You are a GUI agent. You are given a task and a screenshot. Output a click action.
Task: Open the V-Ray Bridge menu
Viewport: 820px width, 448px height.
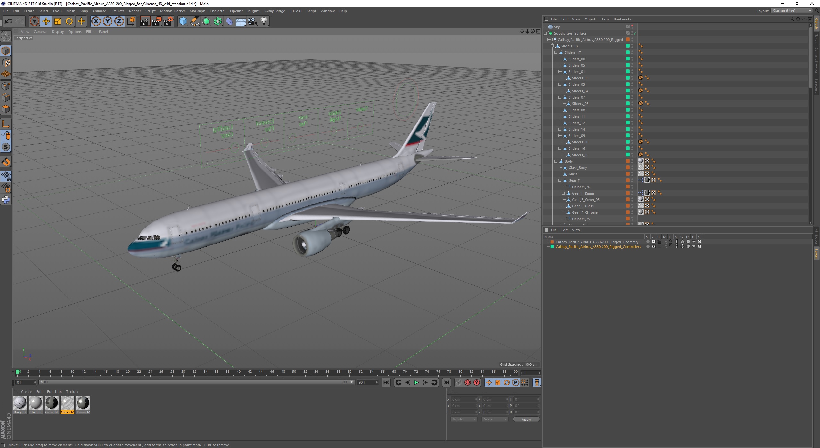[275, 11]
